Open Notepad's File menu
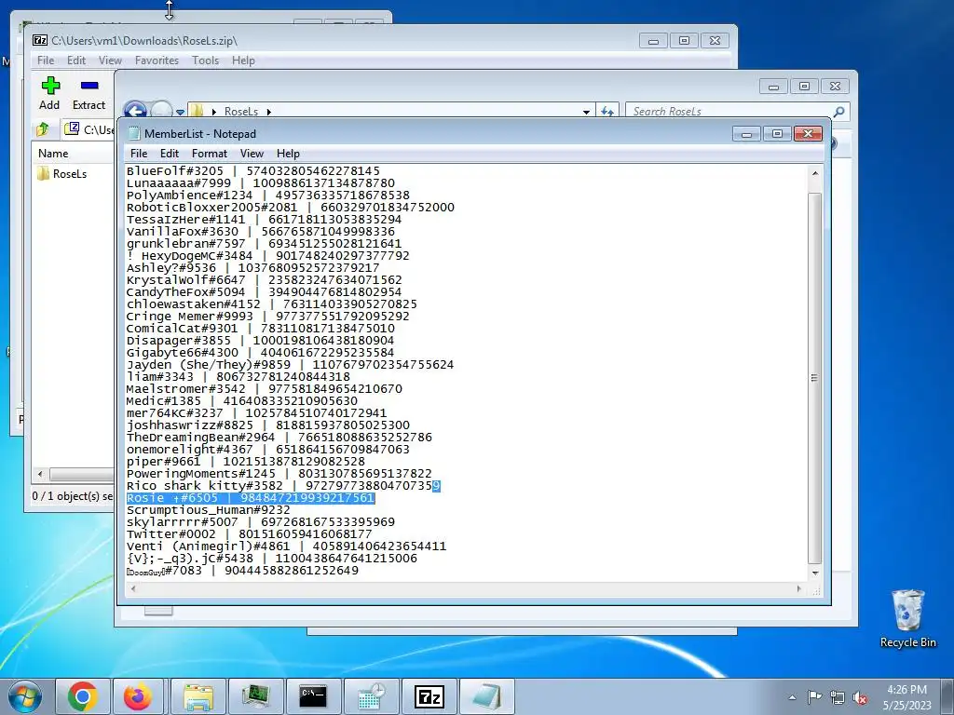Screen dimensions: 954x715 pyautogui.click(x=139, y=154)
